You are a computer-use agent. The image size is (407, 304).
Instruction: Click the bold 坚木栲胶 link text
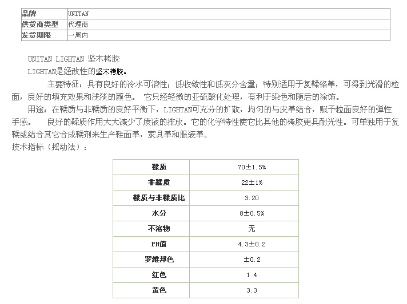[110, 71]
